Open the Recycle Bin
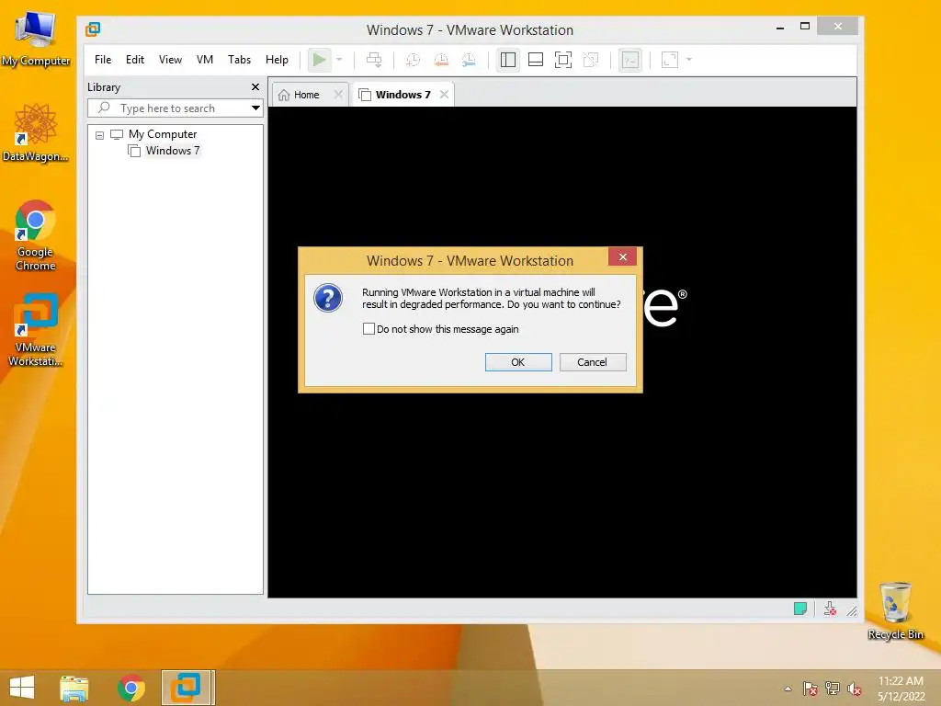 coord(895,611)
